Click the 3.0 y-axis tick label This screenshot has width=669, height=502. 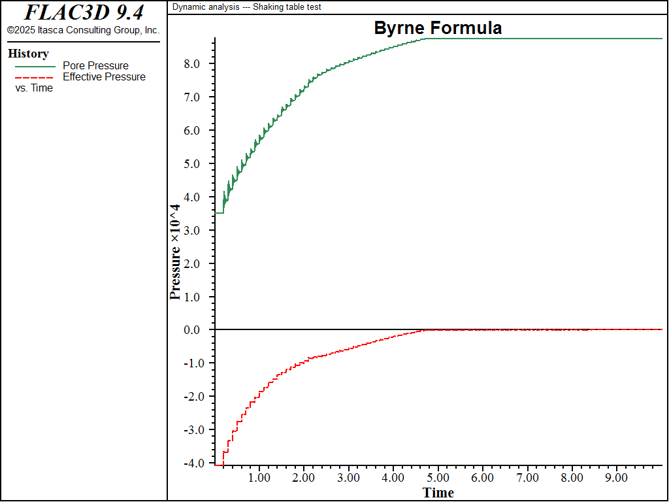point(191,231)
